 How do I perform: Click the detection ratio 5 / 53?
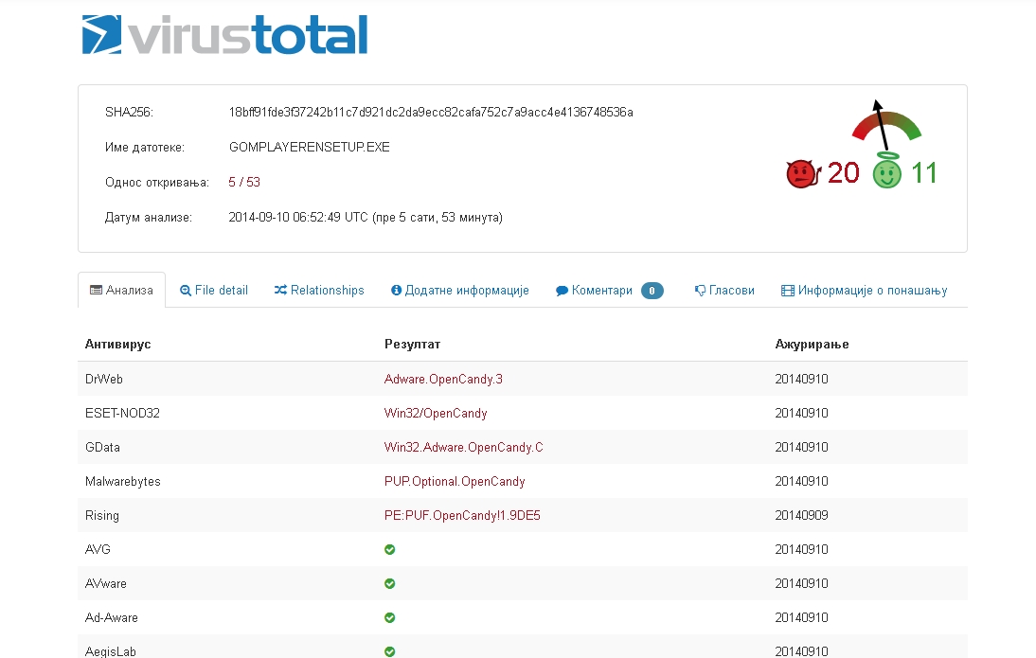click(x=244, y=183)
